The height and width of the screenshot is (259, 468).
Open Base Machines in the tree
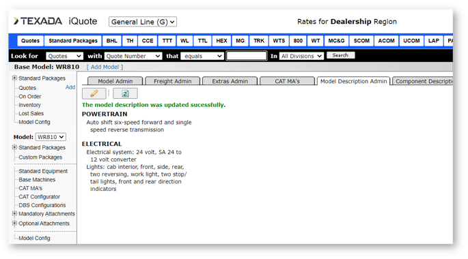click(x=37, y=179)
